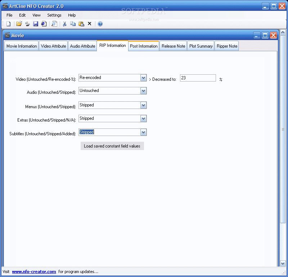Click the vertical scrollbar up arrow
Image resolution: width=288 pixels, height=277 pixels.
coord(283,32)
